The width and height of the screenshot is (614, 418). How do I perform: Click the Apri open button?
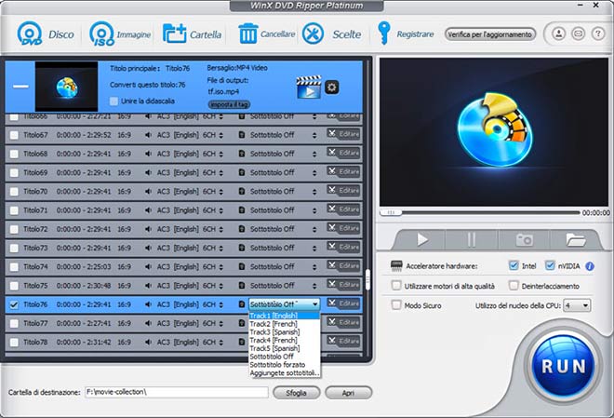click(x=348, y=393)
